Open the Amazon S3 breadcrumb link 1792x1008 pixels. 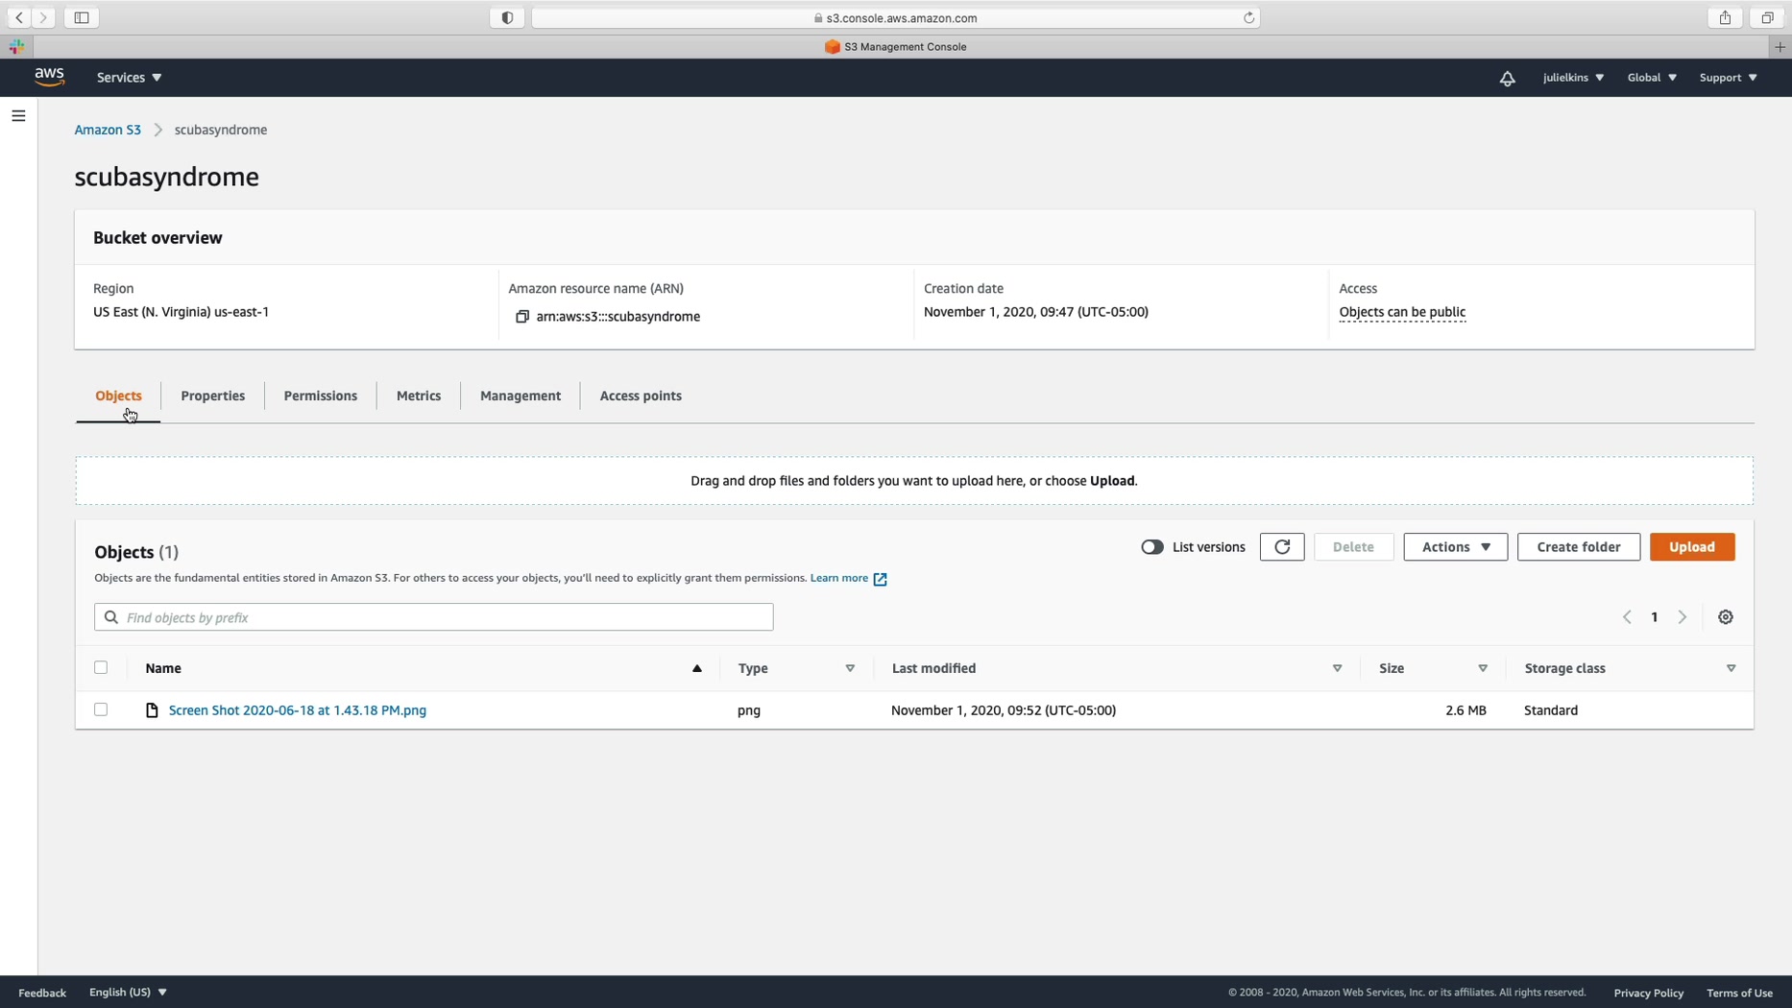[x=108, y=130]
